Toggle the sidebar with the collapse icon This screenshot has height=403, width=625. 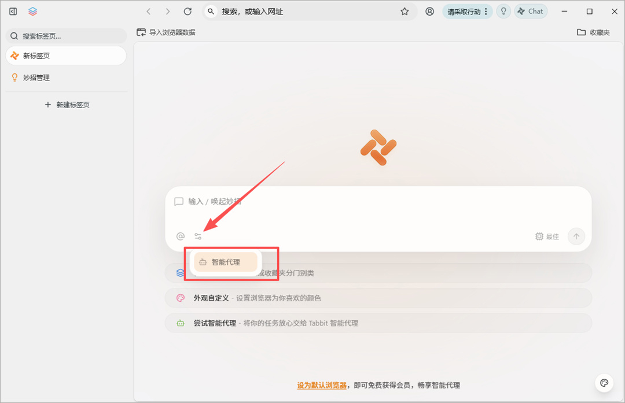click(12, 11)
